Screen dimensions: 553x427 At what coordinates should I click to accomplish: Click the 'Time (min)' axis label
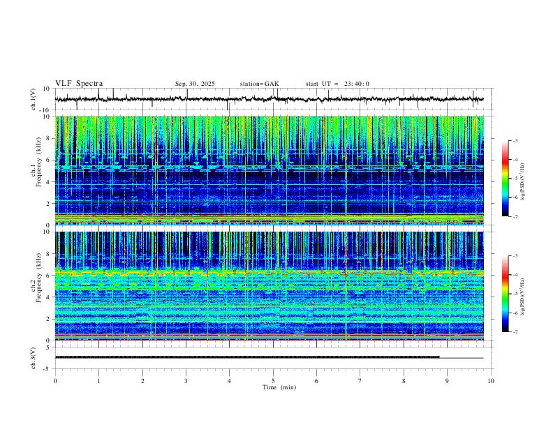click(x=279, y=387)
